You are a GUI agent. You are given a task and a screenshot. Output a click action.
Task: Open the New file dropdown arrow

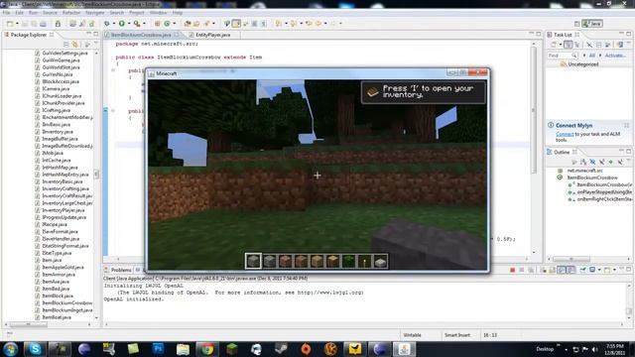(17, 24)
